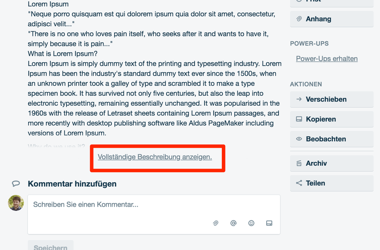The width and height of the screenshot is (380, 250).
Task: Click the user avatar next to the comment box
Action: [16, 203]
